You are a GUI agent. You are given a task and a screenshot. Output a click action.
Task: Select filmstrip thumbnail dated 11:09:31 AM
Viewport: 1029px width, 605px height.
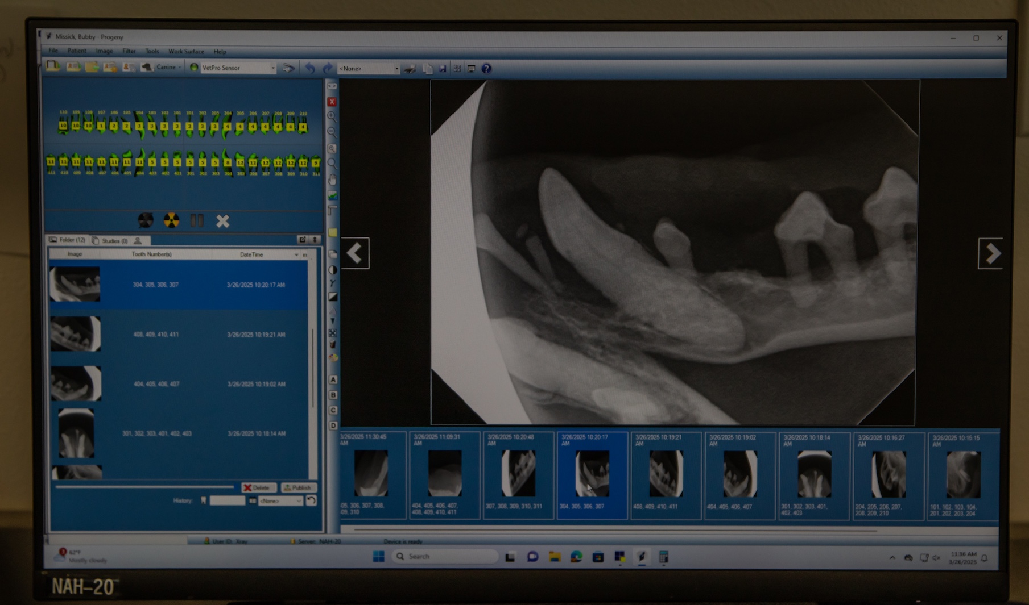(444, 475)
